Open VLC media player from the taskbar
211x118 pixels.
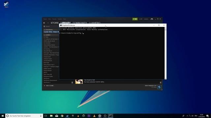pos(94,116)
